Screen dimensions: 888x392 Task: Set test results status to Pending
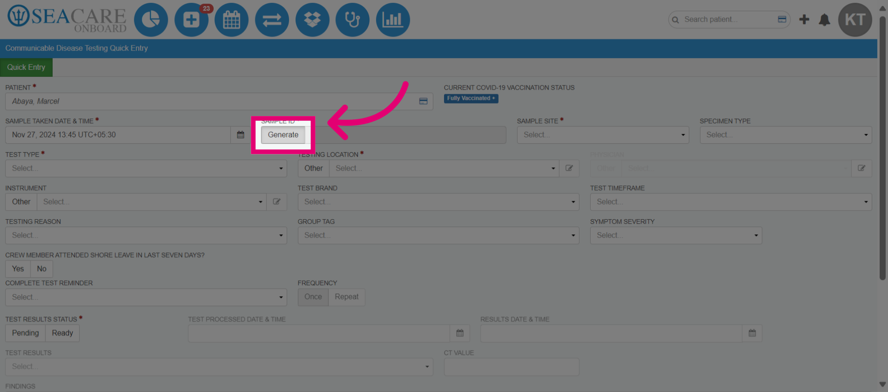[25, 333]
